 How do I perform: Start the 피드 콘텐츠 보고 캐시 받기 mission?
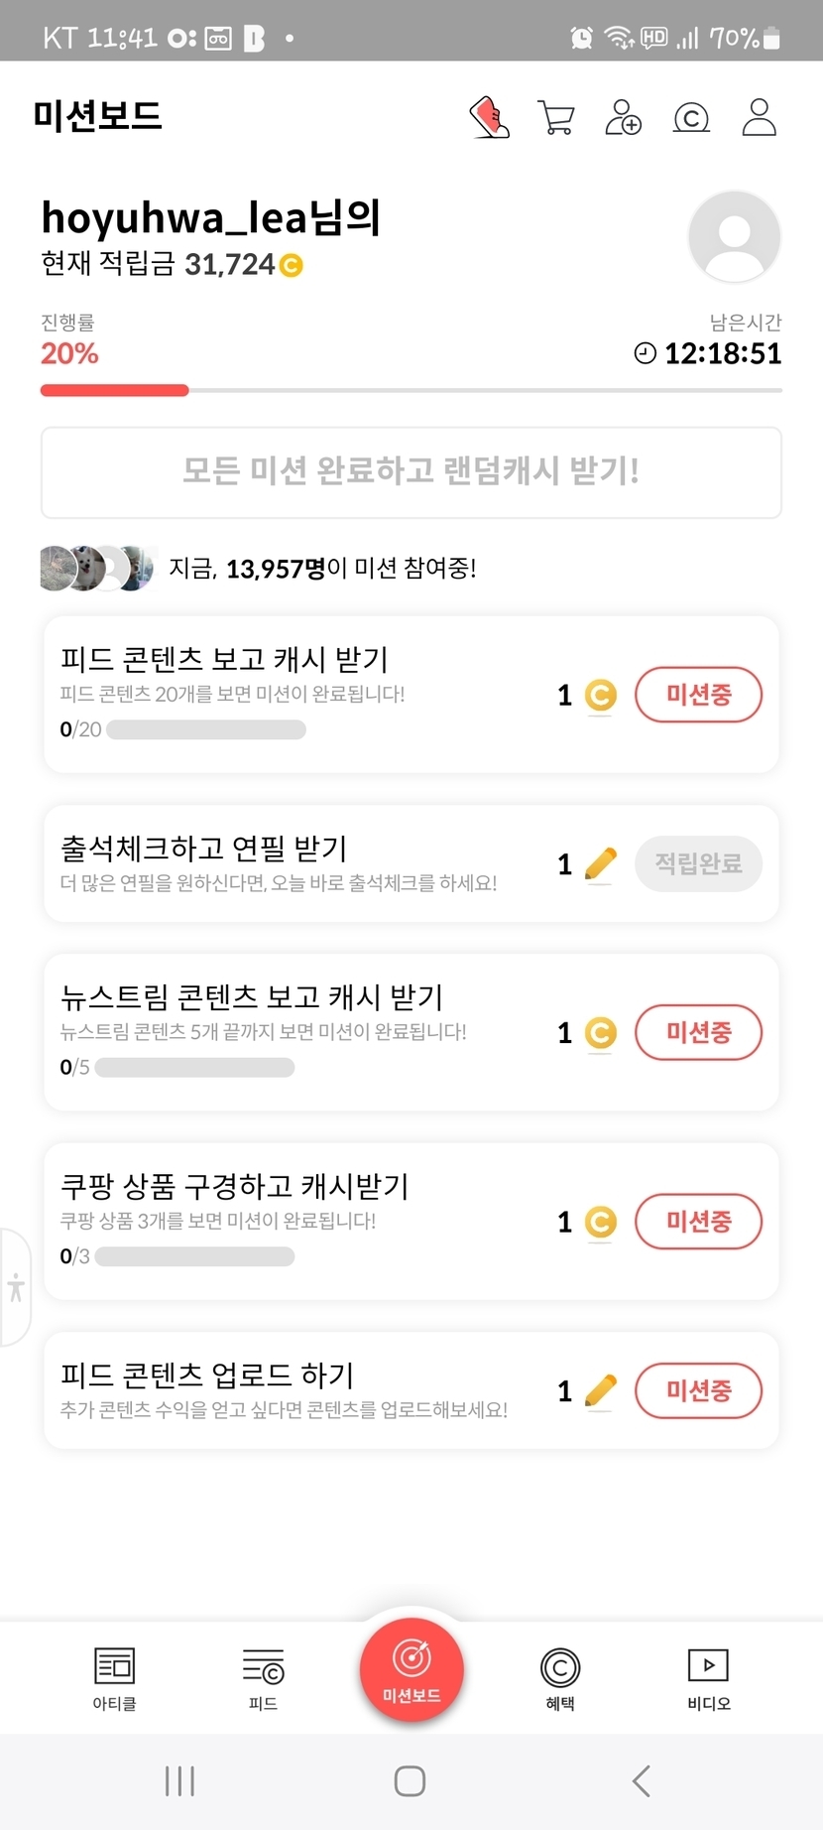point(698,695)
